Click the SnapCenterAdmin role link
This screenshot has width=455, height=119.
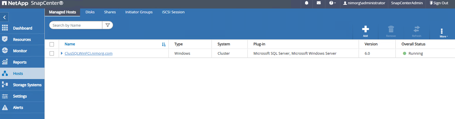click(407, 3)
